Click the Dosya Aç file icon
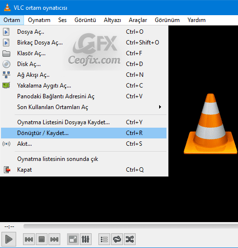This screenshot has height=248, width=238. click(x=6, y=32)
